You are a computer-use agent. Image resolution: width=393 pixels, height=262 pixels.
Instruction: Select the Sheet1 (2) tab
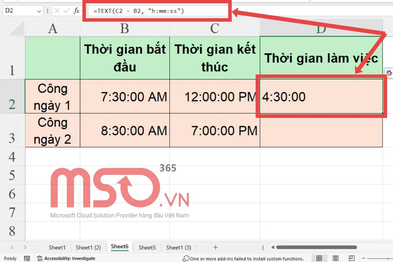point(88,248)
